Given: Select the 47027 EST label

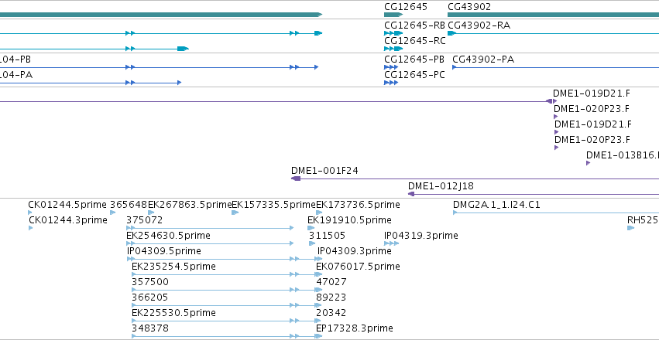Looking at the screenshot, I should click(x=331, y=282).
